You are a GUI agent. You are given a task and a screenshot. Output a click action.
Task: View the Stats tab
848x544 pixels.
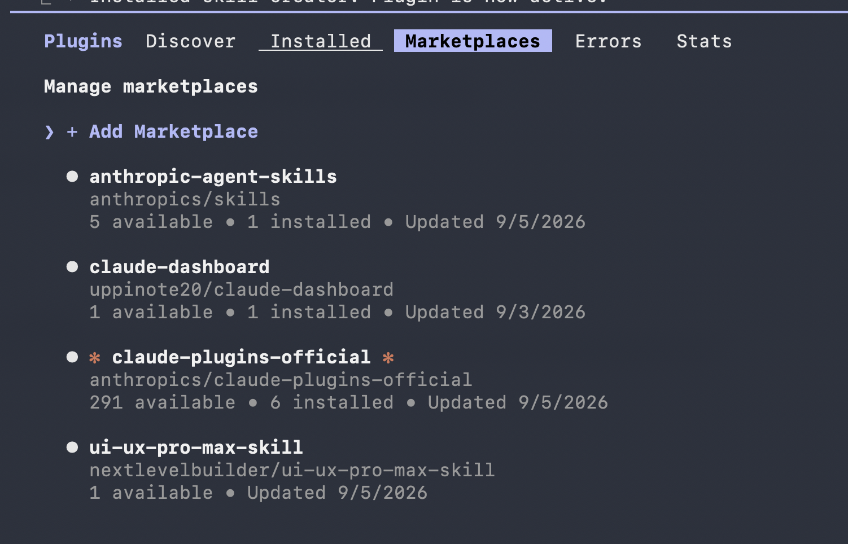704,41
